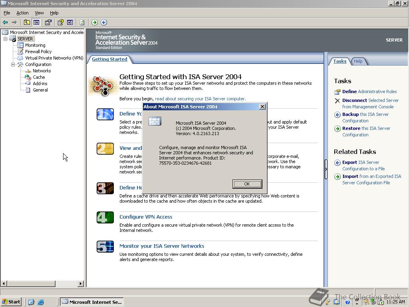This screenshot has height=307, width=409.
Task: Open the read about securing your ISA Server link
Action: coord(201,99)
